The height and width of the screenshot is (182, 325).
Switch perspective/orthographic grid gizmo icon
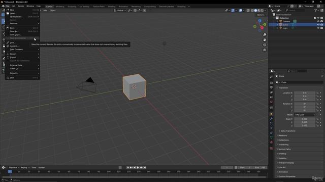[265, 50]
